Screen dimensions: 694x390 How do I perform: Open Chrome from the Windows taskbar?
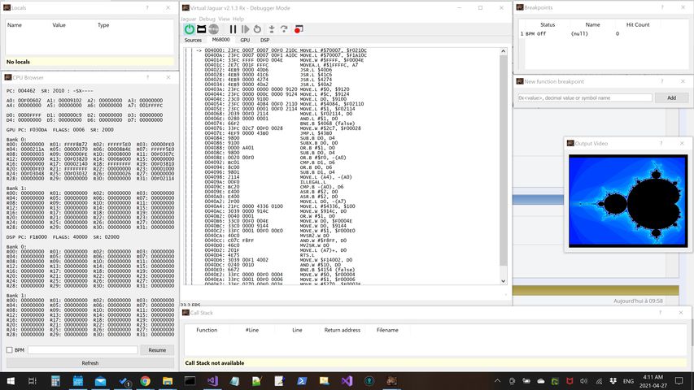[x=145, y=380]
